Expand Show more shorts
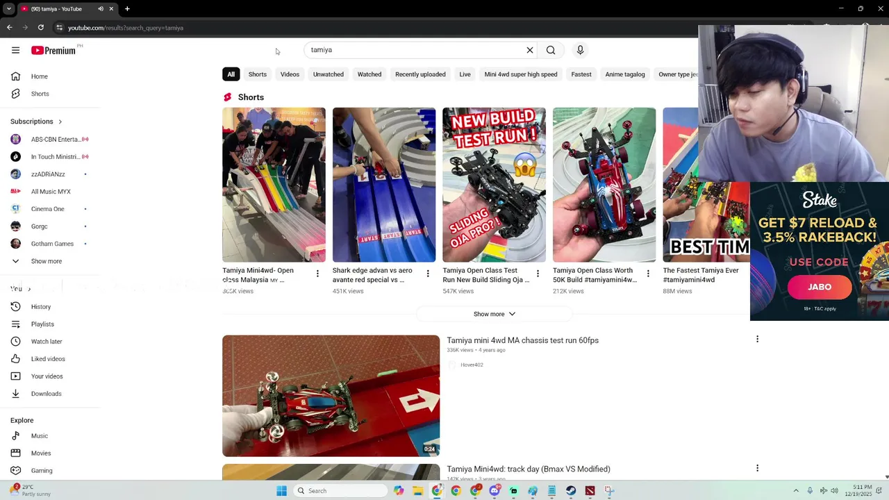The width and height of the screenshot is (889, 500). point(494,314)
